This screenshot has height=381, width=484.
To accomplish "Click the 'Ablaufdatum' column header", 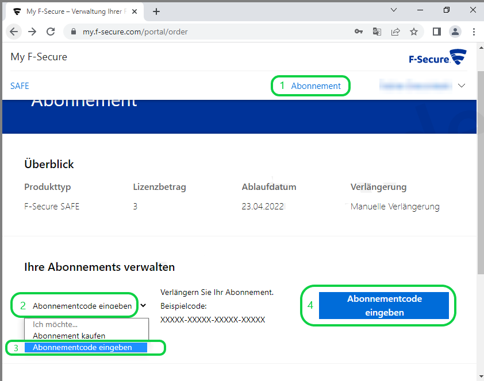I will (269, 187).
